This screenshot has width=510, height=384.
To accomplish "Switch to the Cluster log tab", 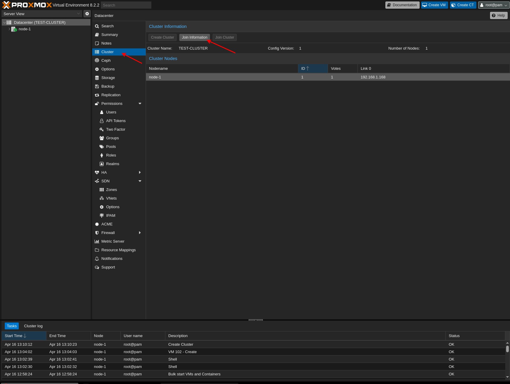I will click(x=33, y=326).
